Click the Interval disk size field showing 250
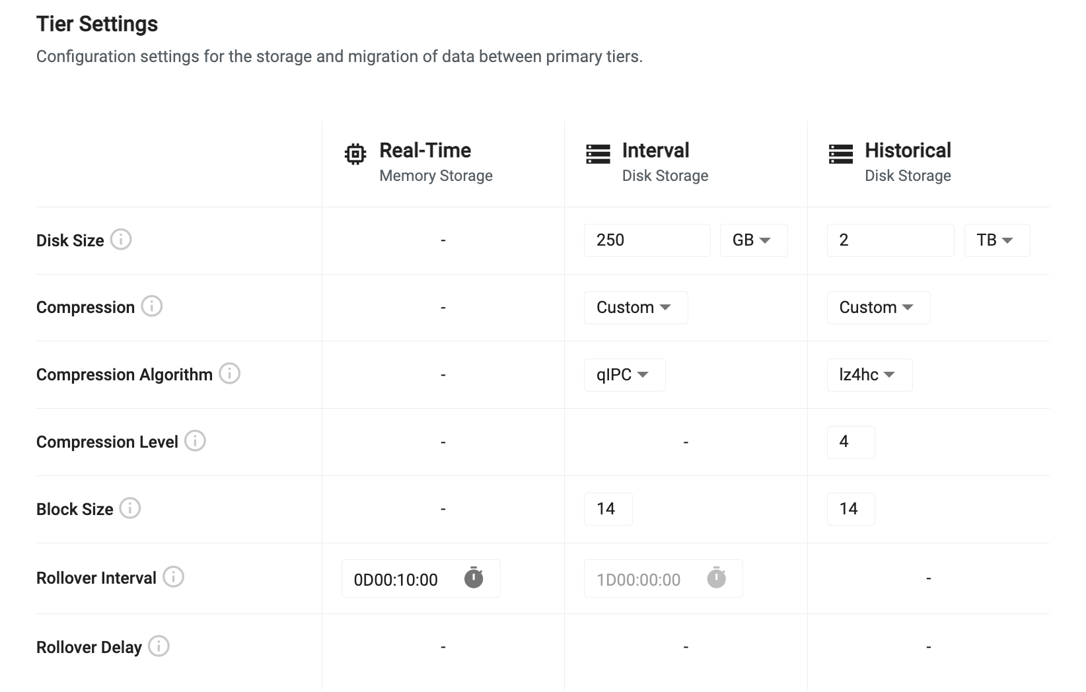The width and height of the screenshot is (1086, 692). point(646,240)
